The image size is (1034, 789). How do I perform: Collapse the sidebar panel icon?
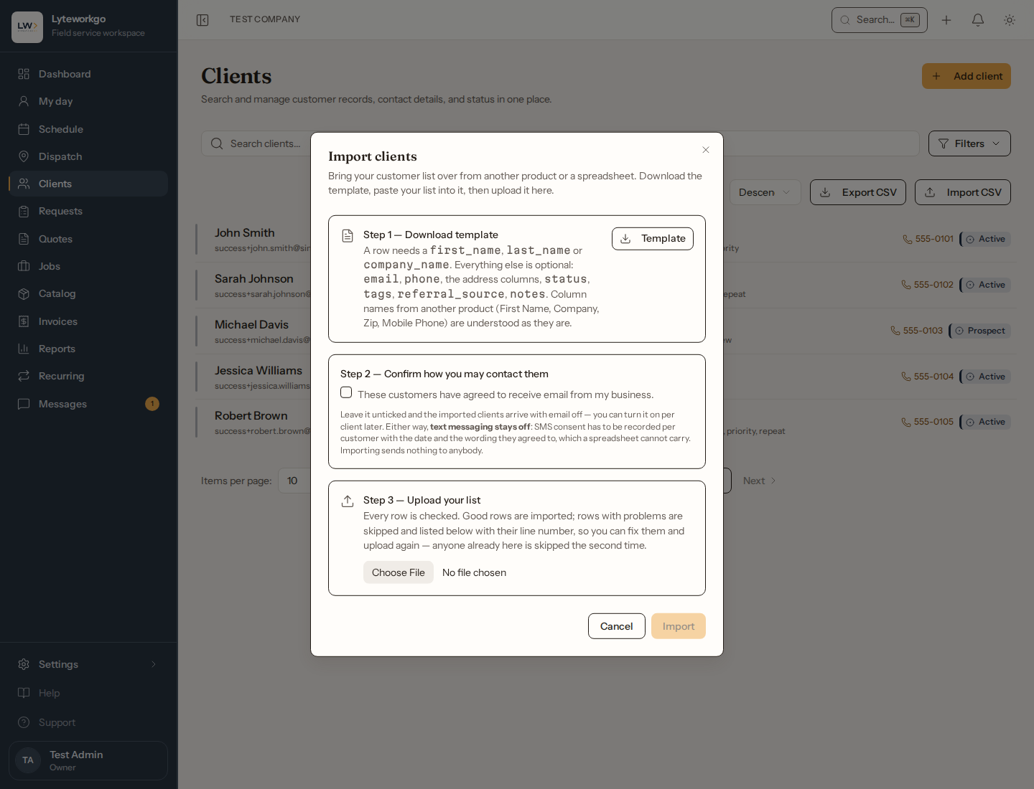pyautogui.click(x=202, y=20)
